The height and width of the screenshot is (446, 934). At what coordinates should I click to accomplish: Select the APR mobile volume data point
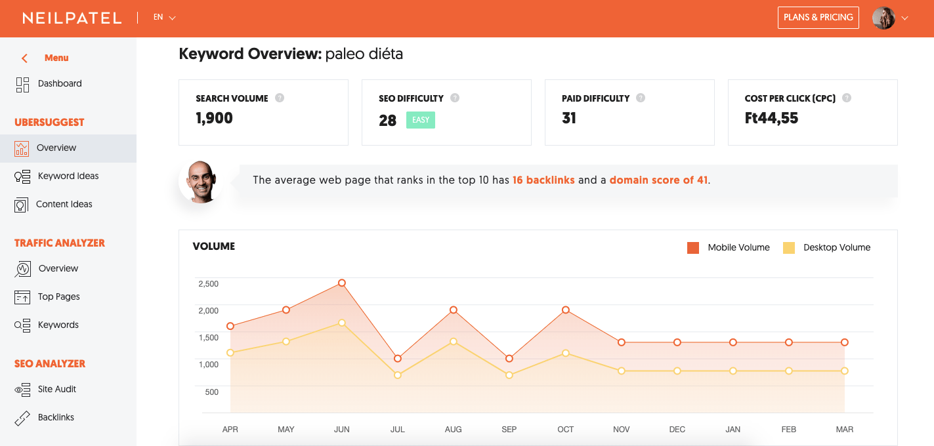230,326
